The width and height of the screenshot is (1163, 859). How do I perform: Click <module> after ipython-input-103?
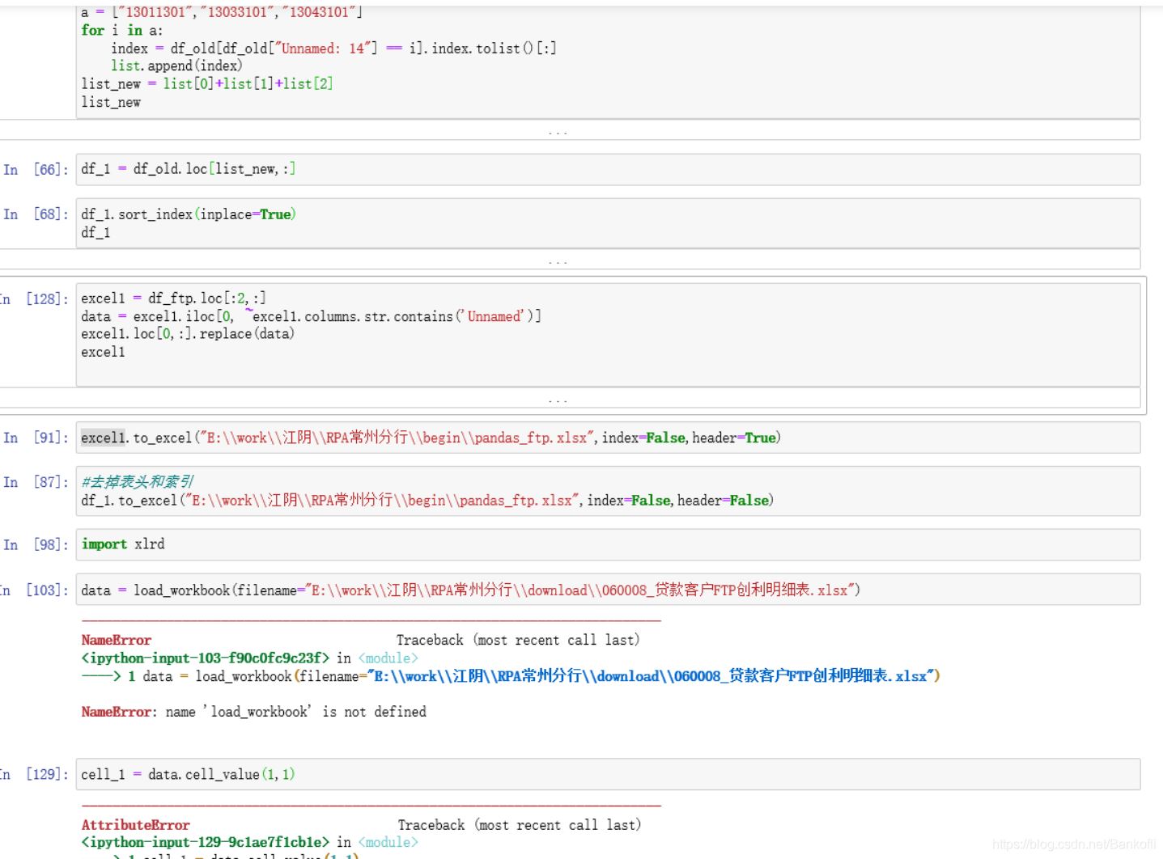(x=388, y=658)
